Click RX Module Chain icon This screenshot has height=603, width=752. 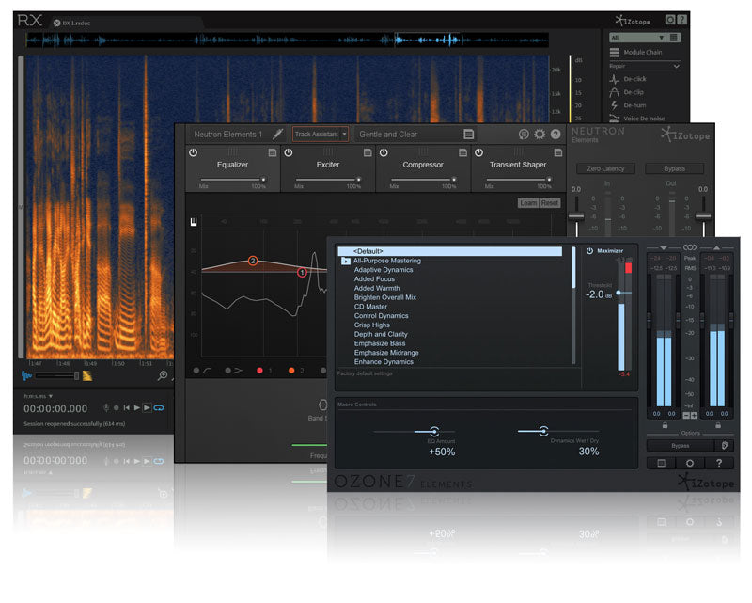coord(615,52)
